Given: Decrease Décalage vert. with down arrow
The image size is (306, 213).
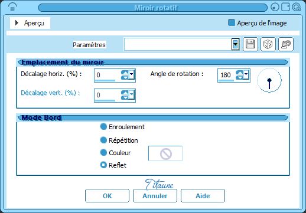Looking at the screenshot, I should (x=125, y=97).
